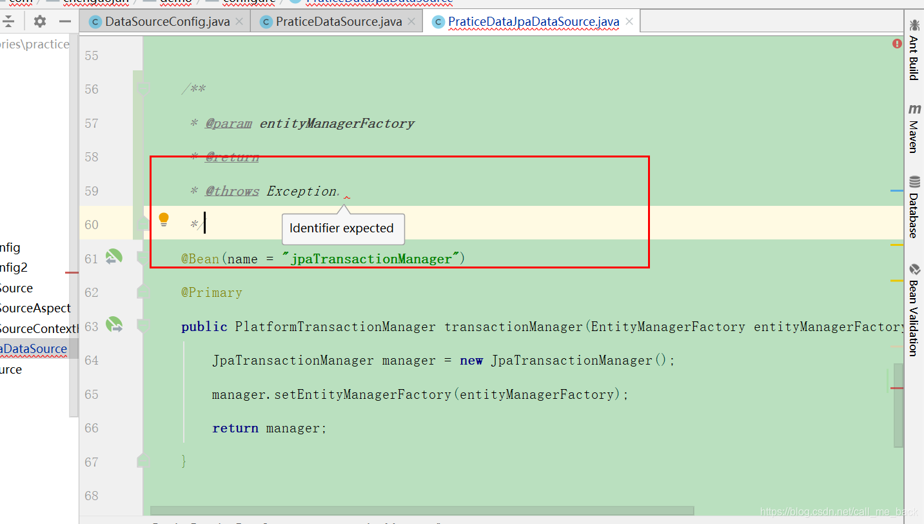924x524 pixels.
Task: Click the underlined @param link in the javadoc
Action: pyautogui.click(x=227, y=123)
